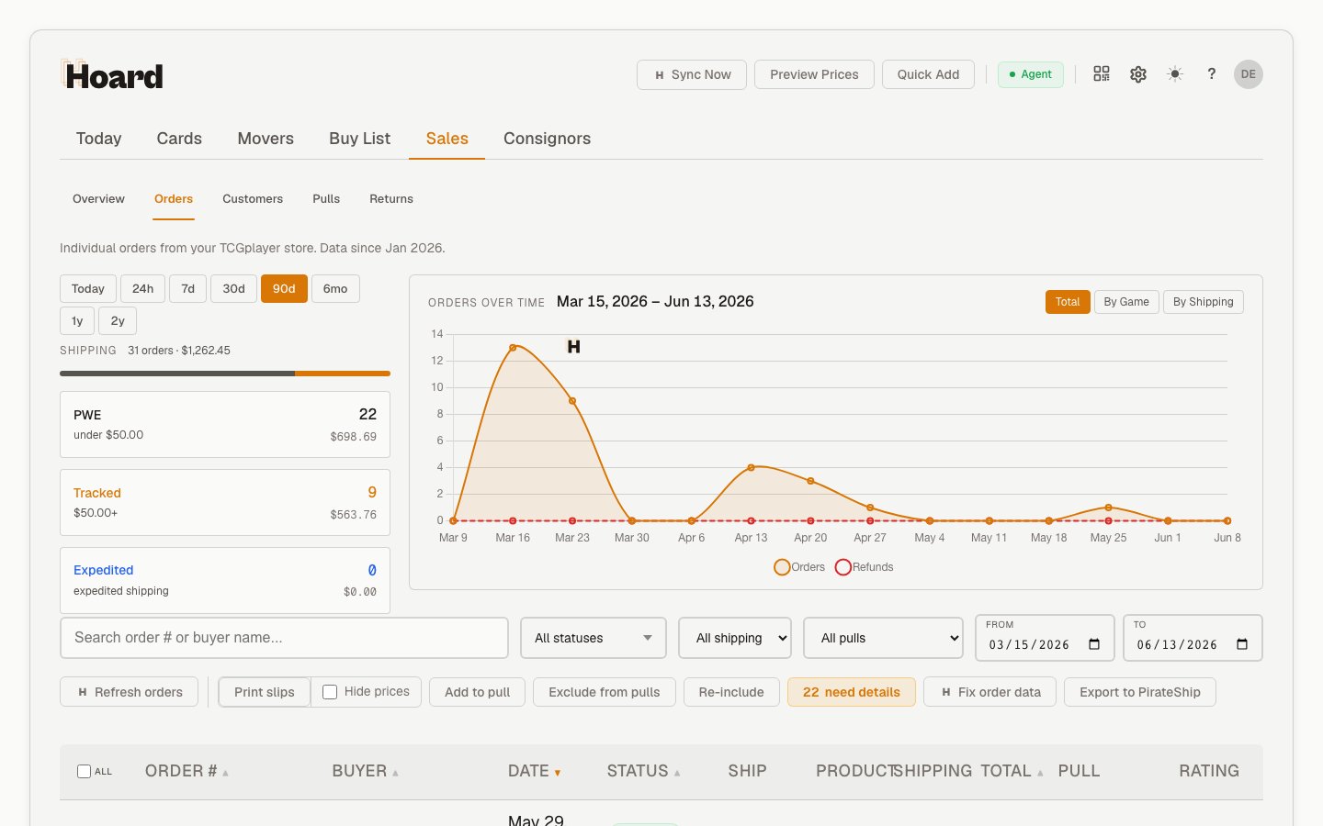Open the Buy List tab
The height and width of the screenshot is (826, 1323).
tap(359, 139)
